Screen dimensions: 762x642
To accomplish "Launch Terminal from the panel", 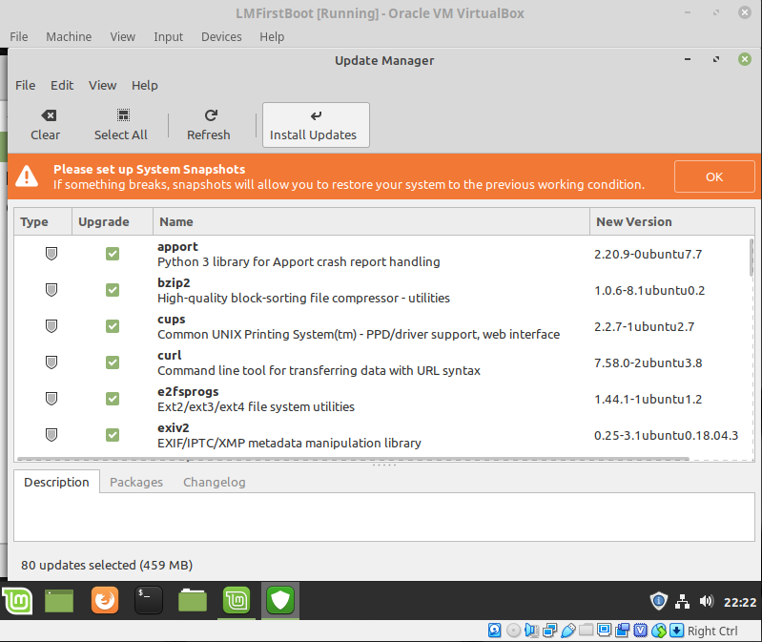I will tap(148, 601).
